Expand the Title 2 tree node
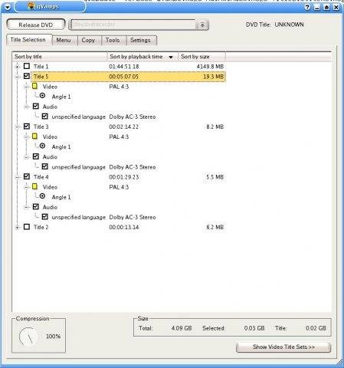344x368 pixels. (17, 227)
